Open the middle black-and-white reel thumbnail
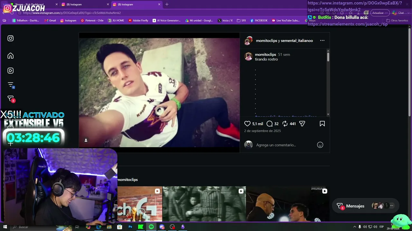This screenshot has height=231, width=412. [x=204, y=204]
